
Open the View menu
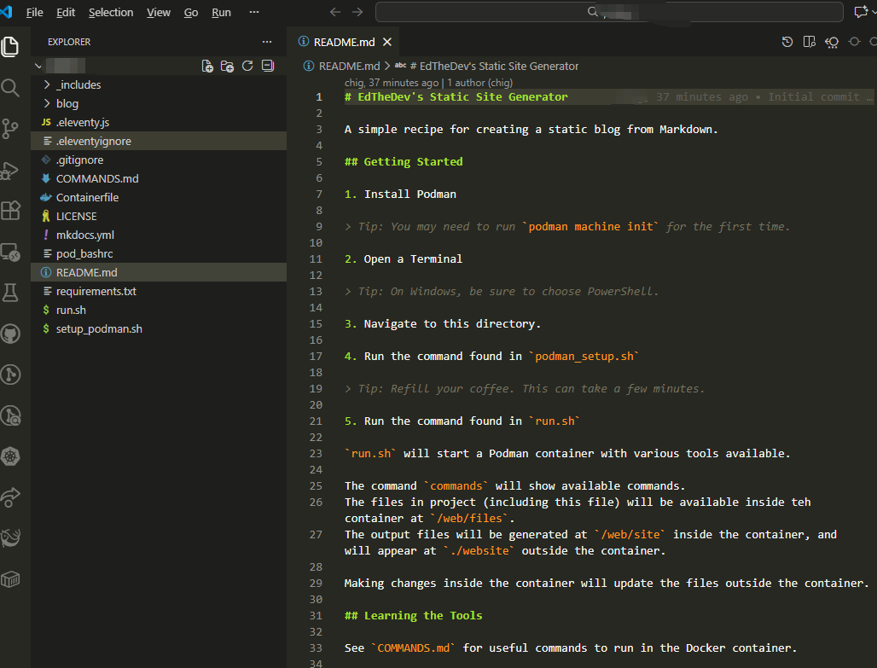[x=159, y=12]
